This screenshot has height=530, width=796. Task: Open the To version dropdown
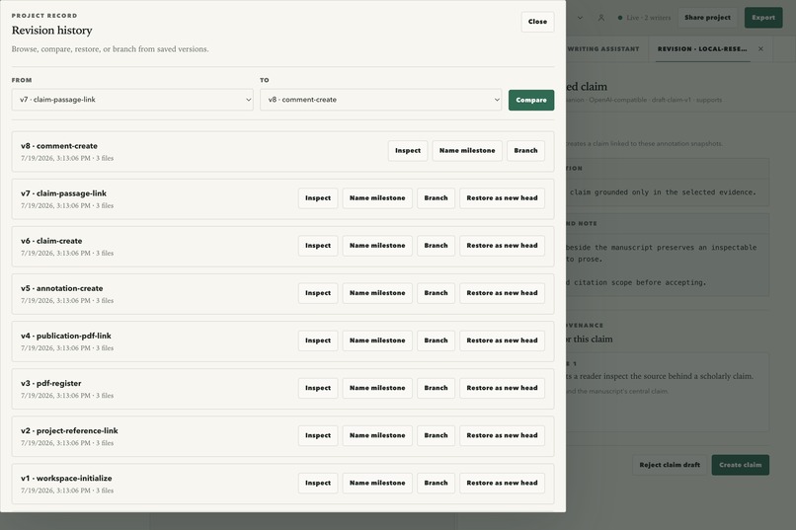click(x=381, y=100)
